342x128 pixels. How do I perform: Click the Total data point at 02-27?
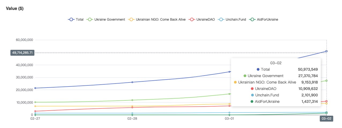pyautogui.click(x=35, y=88)
